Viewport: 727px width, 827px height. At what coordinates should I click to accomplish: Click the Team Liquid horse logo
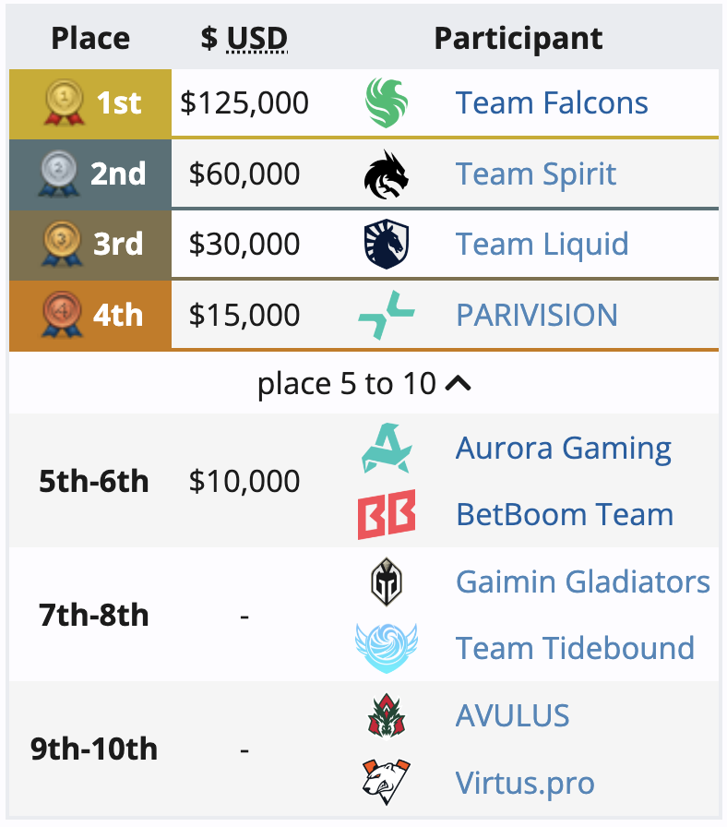(x=387, y=245)
